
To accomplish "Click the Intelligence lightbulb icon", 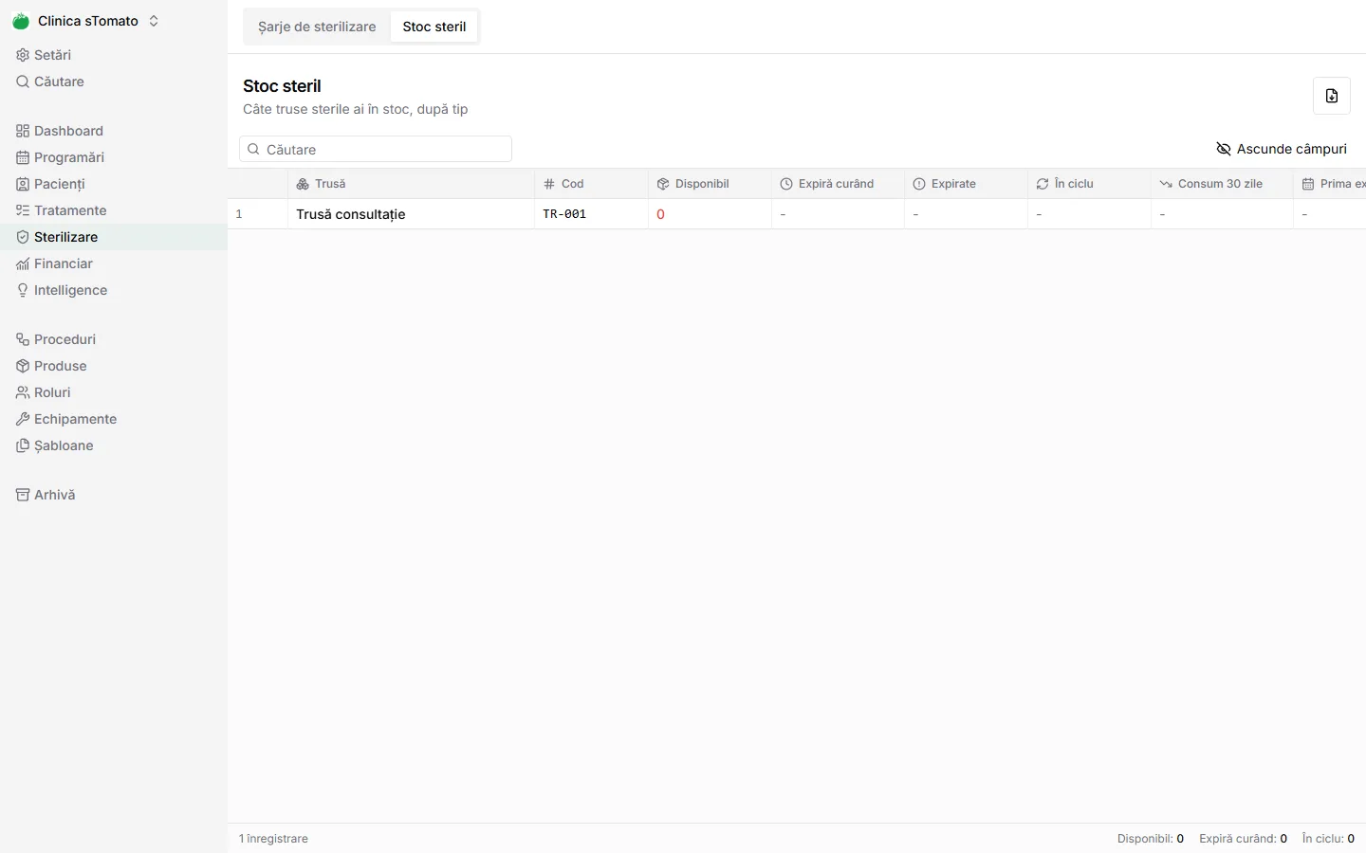I will tap(23, 290).
